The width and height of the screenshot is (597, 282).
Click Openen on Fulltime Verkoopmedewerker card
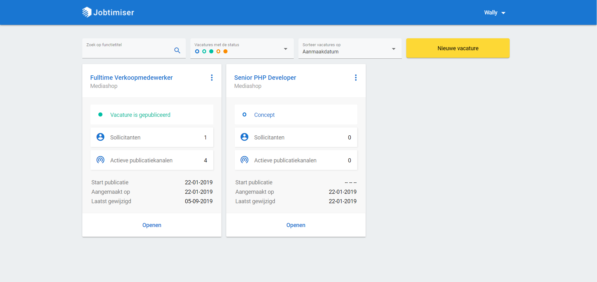pos(152,225)
